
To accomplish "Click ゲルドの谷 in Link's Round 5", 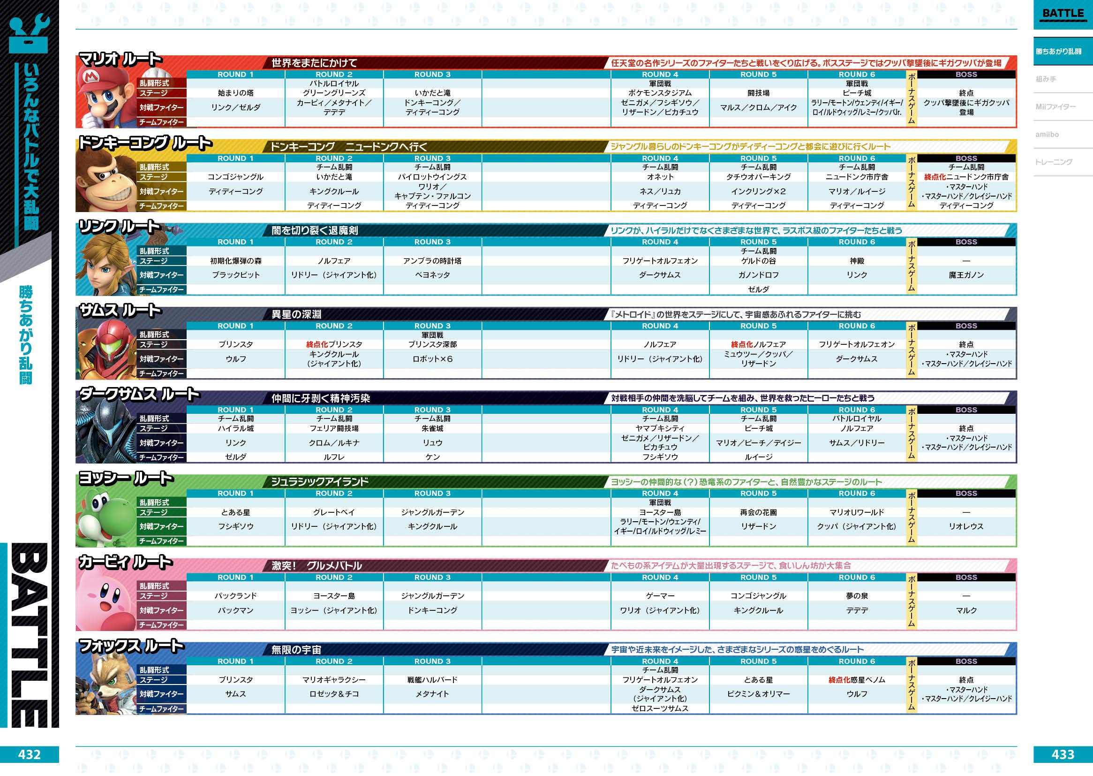I will point(758,261).
